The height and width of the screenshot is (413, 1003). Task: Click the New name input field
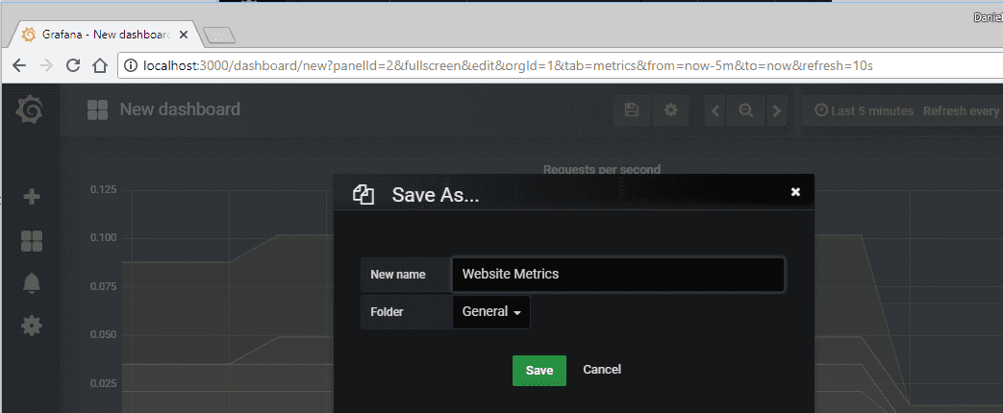click(618, 275)
